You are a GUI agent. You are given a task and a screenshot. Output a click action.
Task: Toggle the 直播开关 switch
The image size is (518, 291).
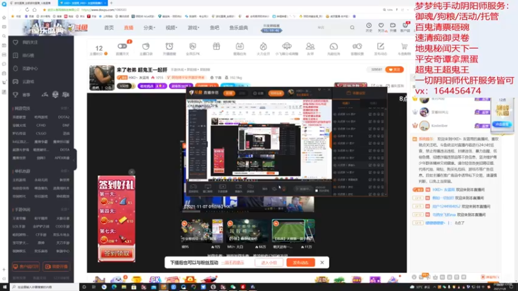pos(122,46)
